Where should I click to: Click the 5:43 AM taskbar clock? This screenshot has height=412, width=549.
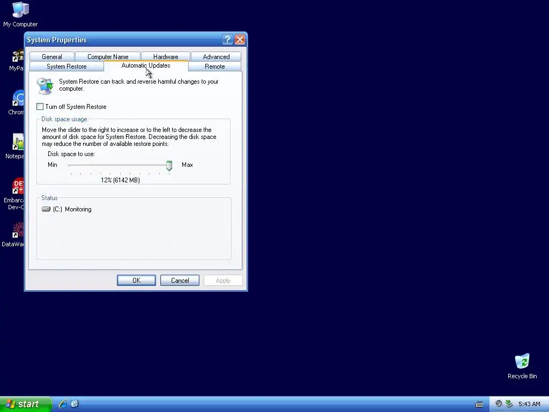pos(529,404)
